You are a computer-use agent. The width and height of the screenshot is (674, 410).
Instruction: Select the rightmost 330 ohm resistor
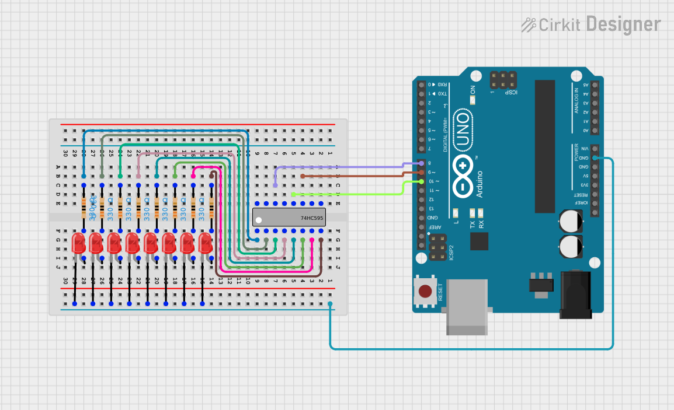coord(211,208)
